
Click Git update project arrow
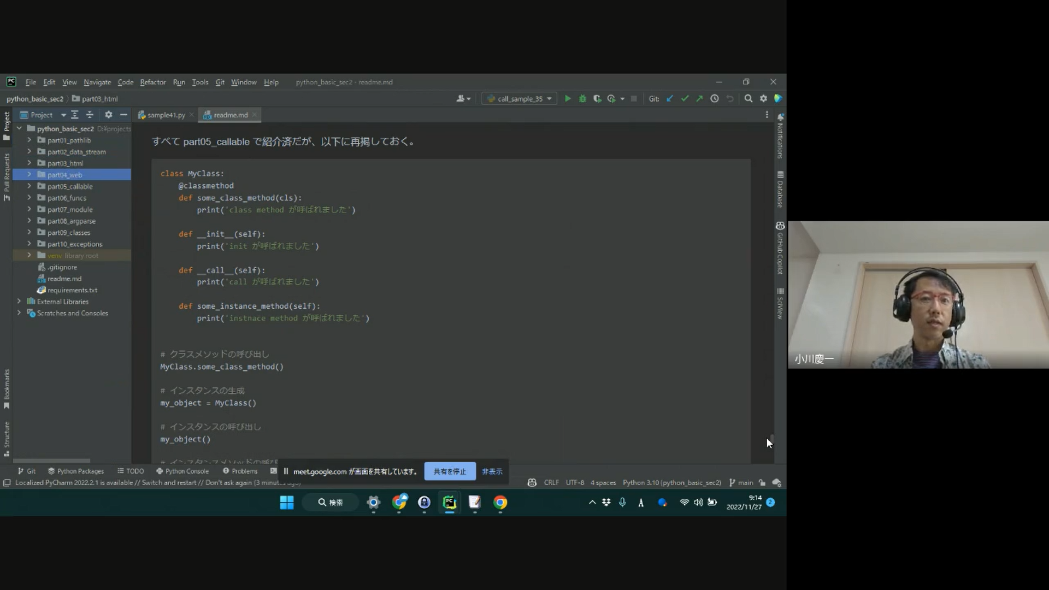coord(670,99)
